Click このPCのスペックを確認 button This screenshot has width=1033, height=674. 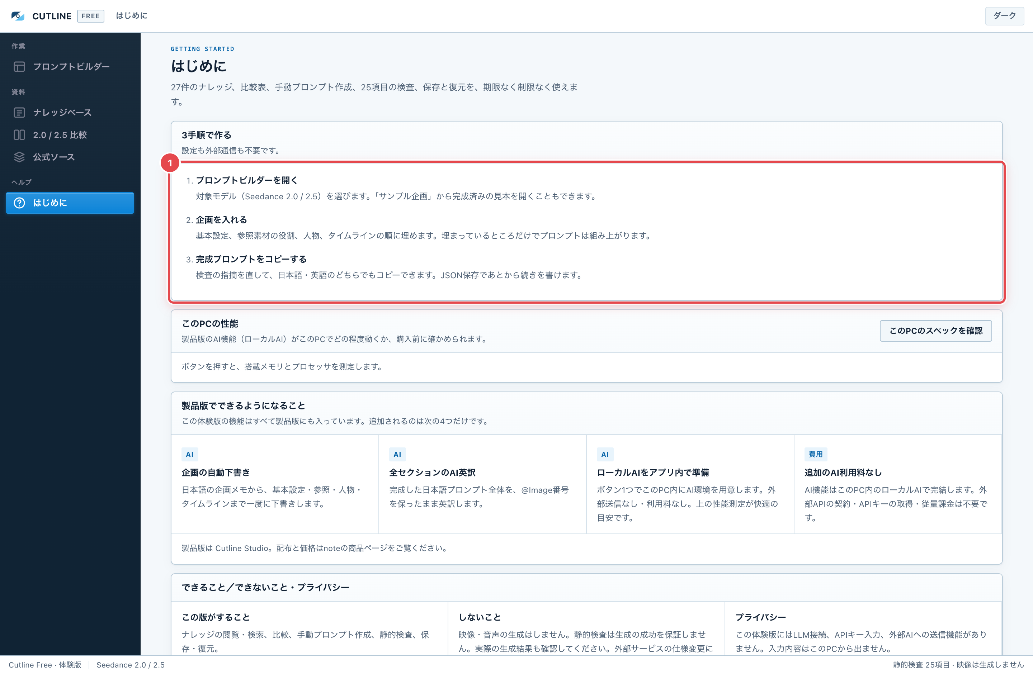tap(935, 331)
